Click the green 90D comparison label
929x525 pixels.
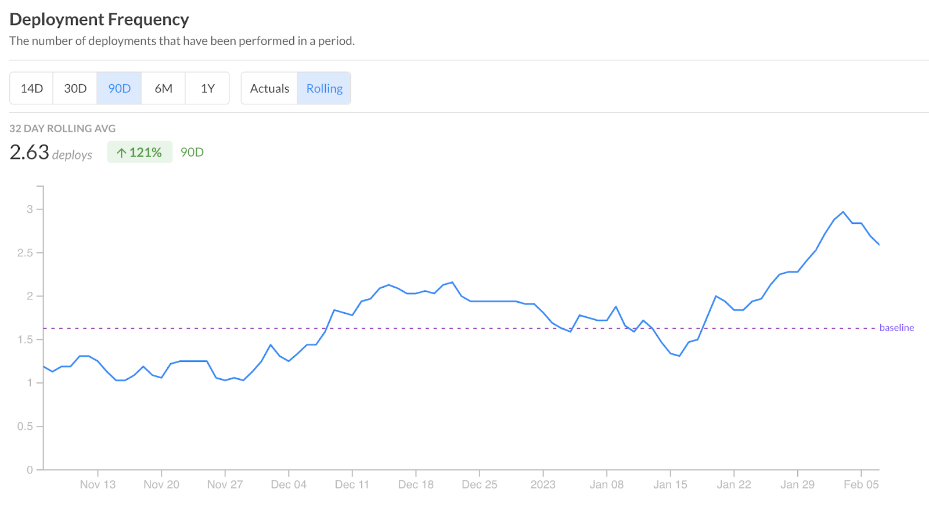(192, 153)
